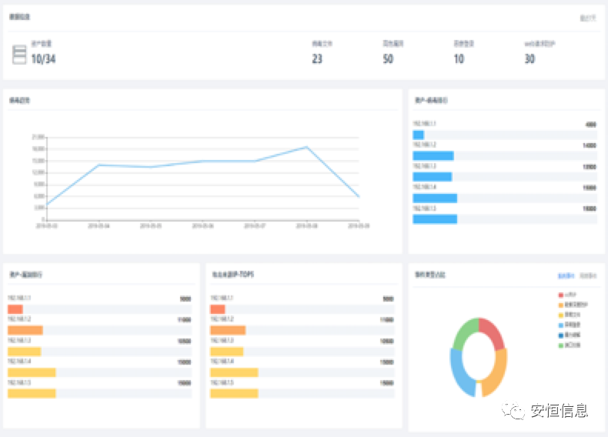
Task: Click the last yellow bar in asset vulnerability ranking
Action: pos(32,393)
